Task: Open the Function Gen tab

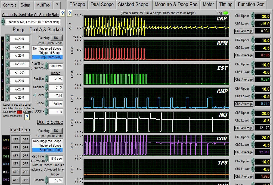Action: click(251, 4)
